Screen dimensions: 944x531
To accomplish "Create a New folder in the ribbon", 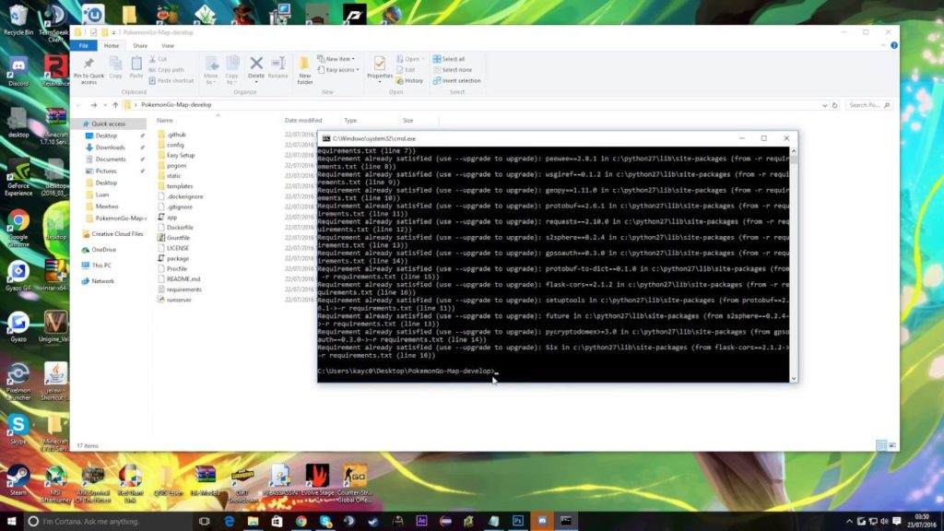I will 304,66.
